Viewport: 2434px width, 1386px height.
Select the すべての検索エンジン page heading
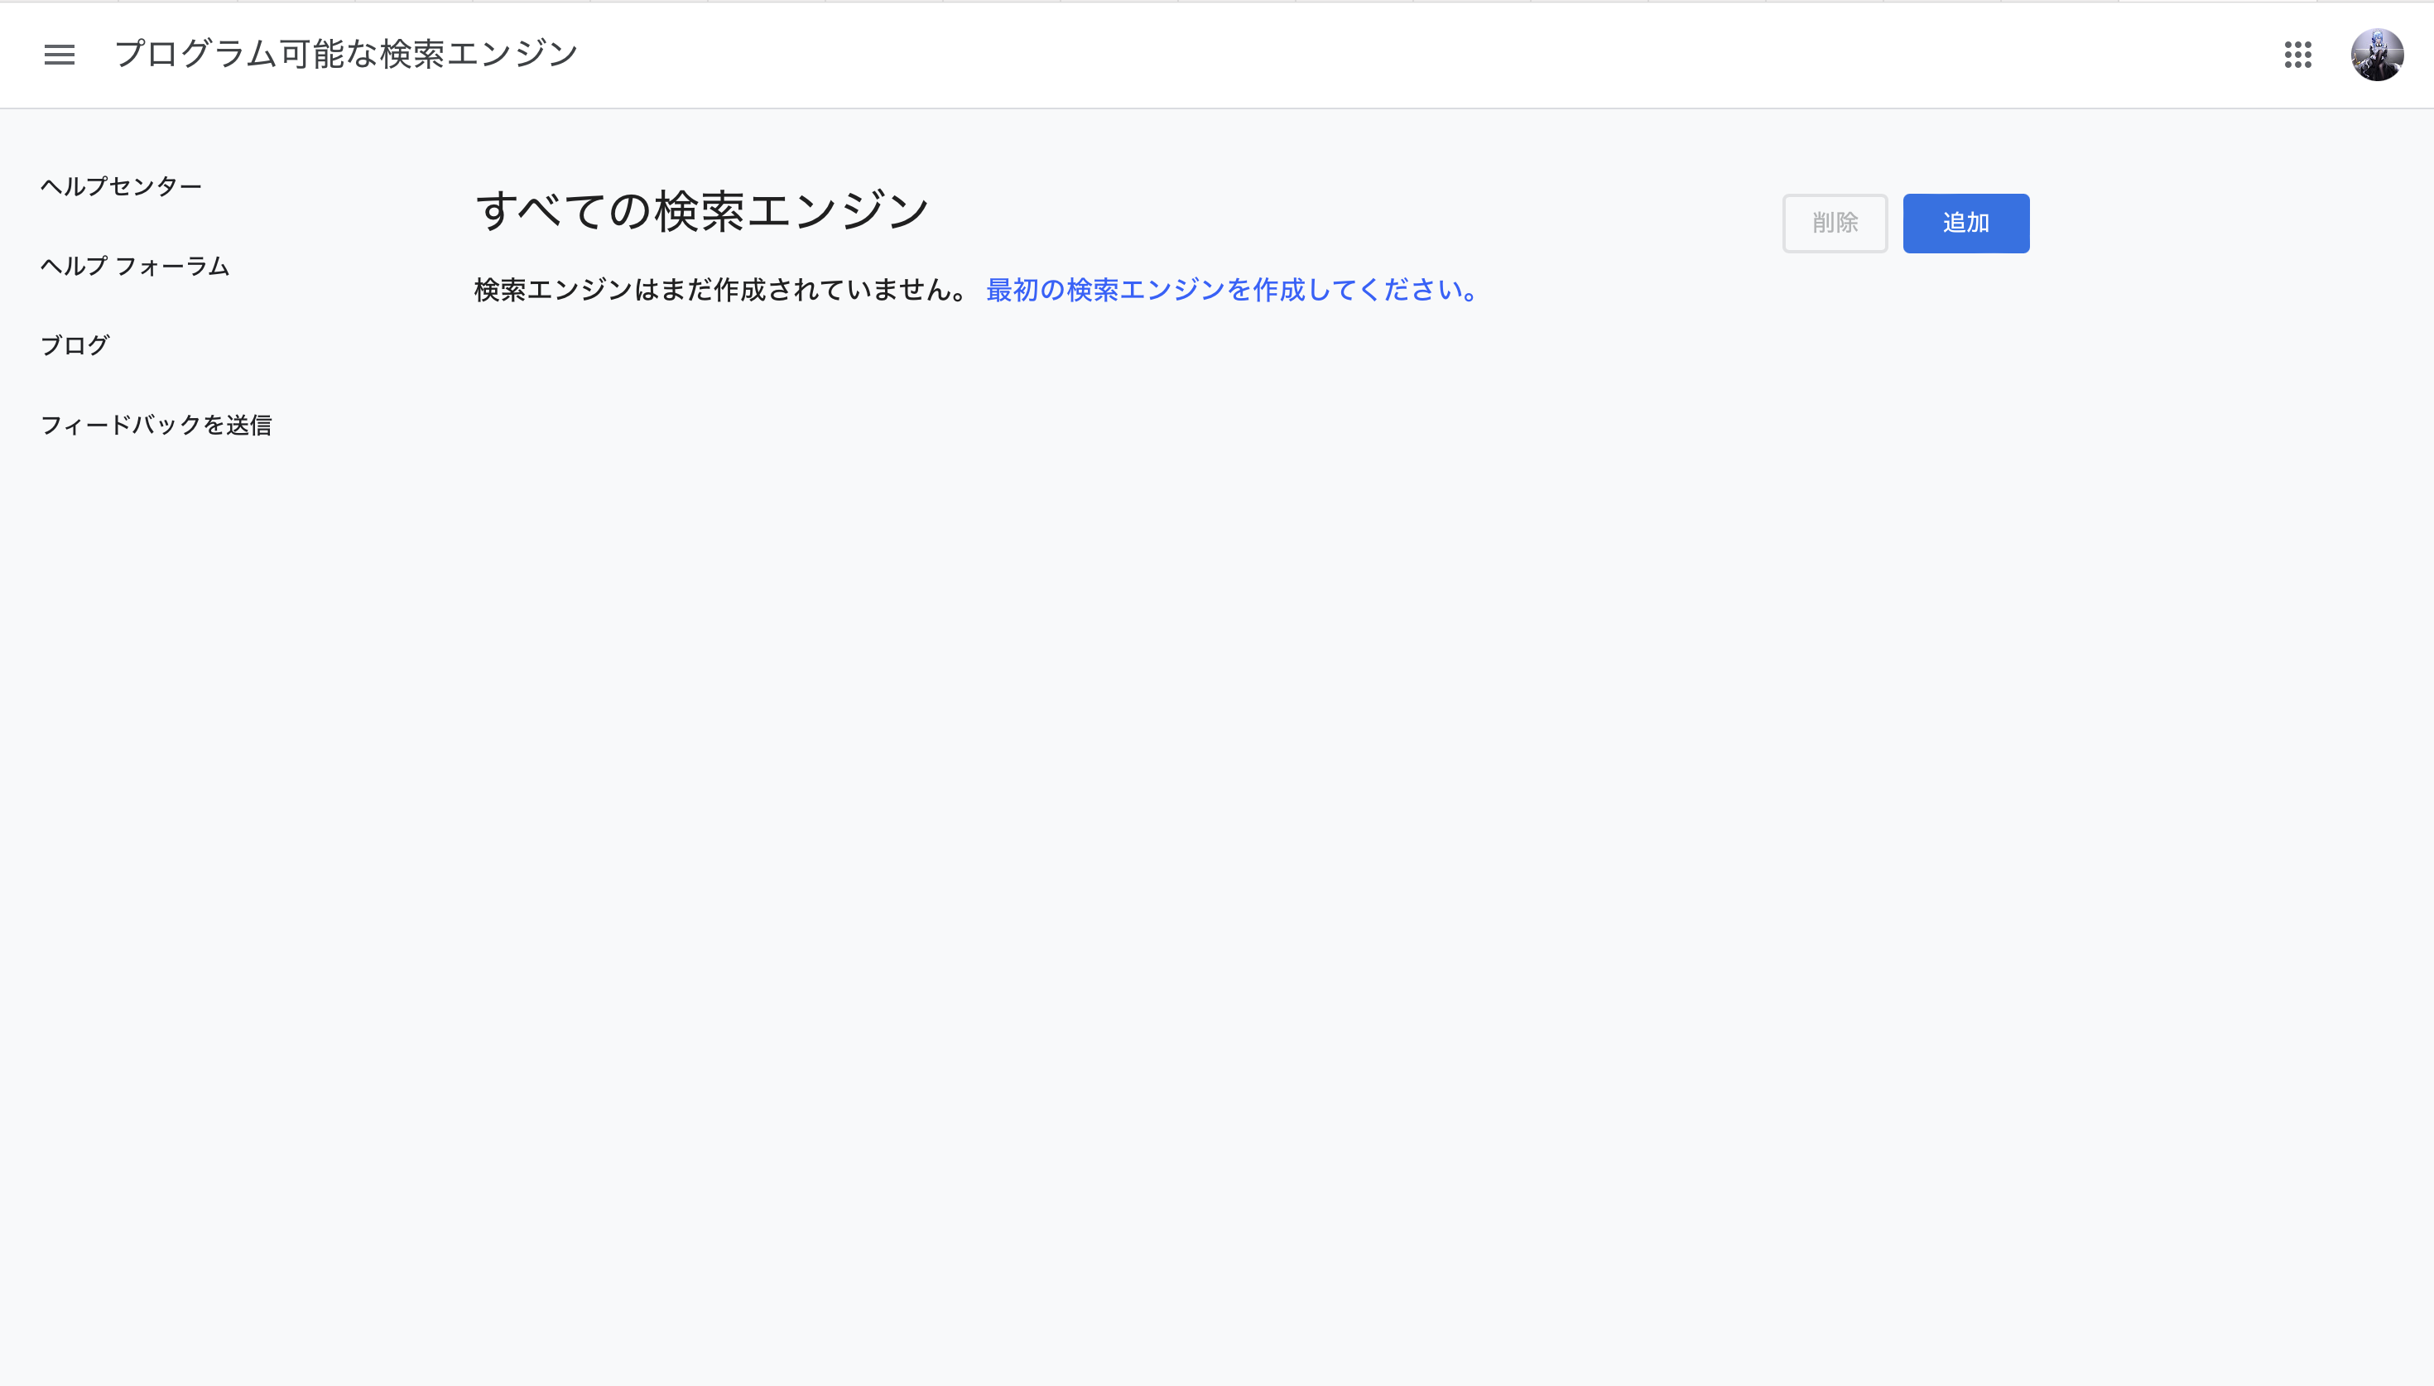click(x=703, y=209)
